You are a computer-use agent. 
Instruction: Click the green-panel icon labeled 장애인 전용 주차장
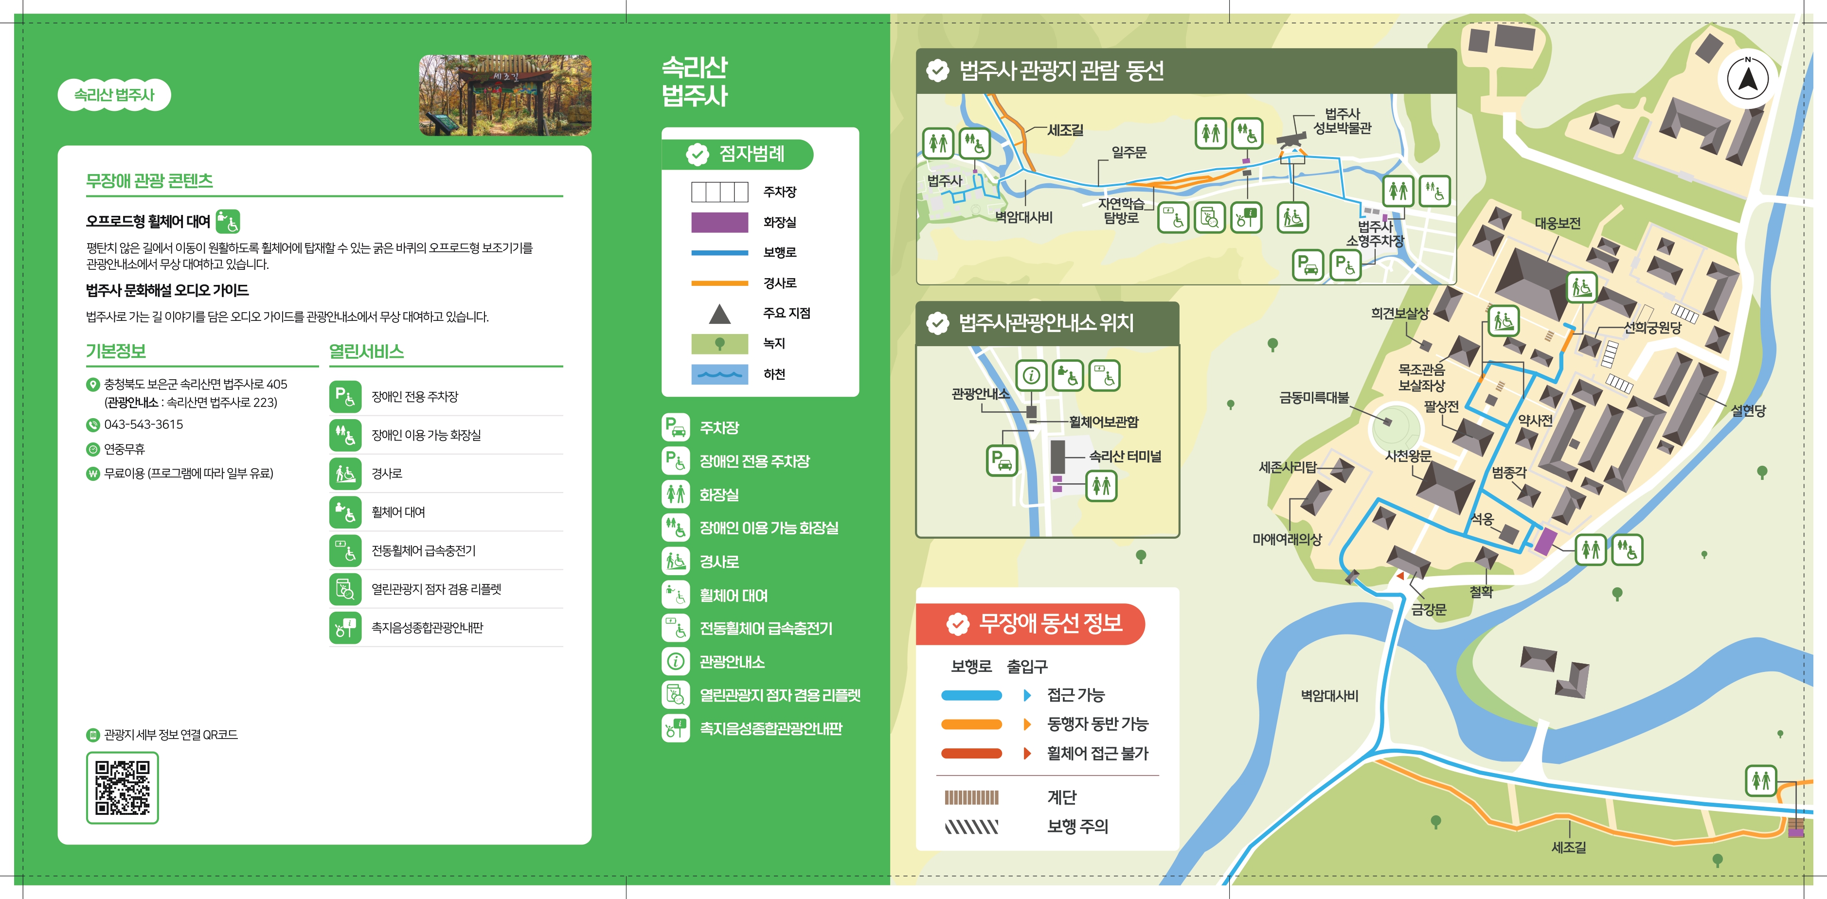click(x=675, y=461)
